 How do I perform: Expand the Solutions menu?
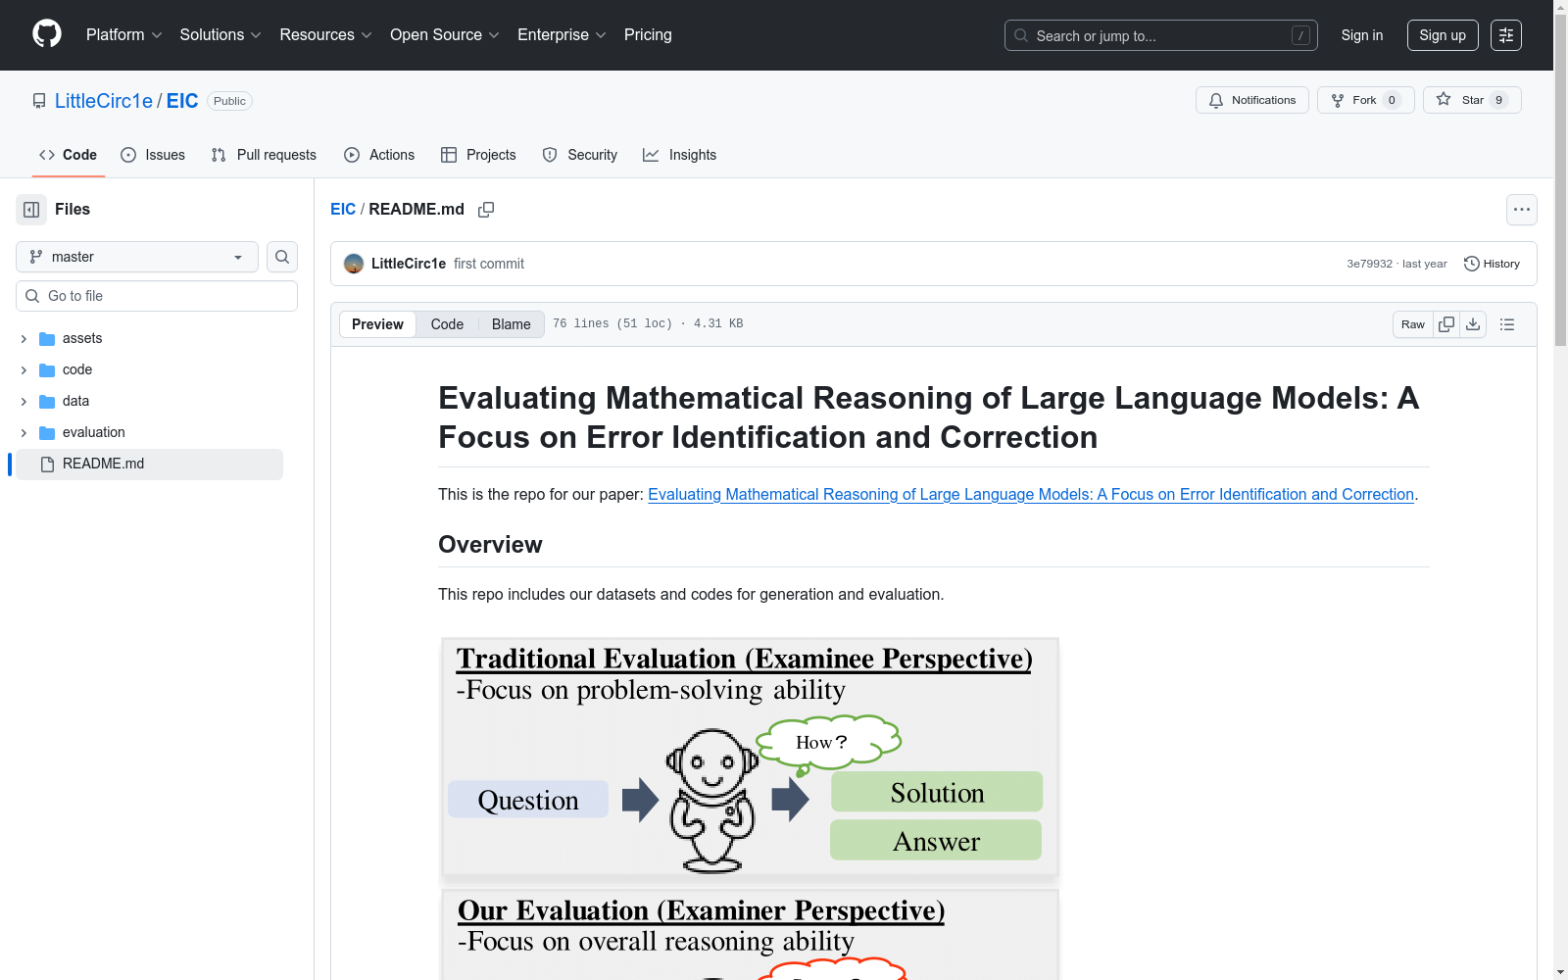pyautogui.click(x=220, y=35)
